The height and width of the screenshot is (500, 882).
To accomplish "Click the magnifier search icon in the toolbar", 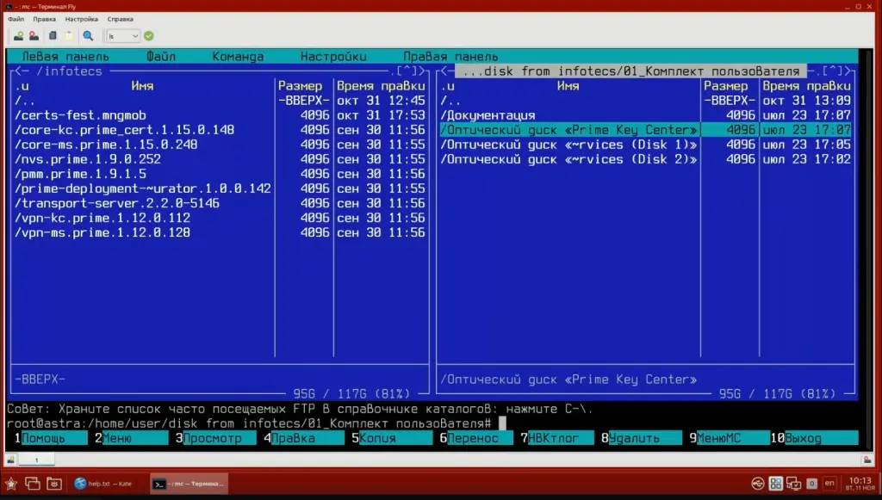I will (x=89, y=36).
